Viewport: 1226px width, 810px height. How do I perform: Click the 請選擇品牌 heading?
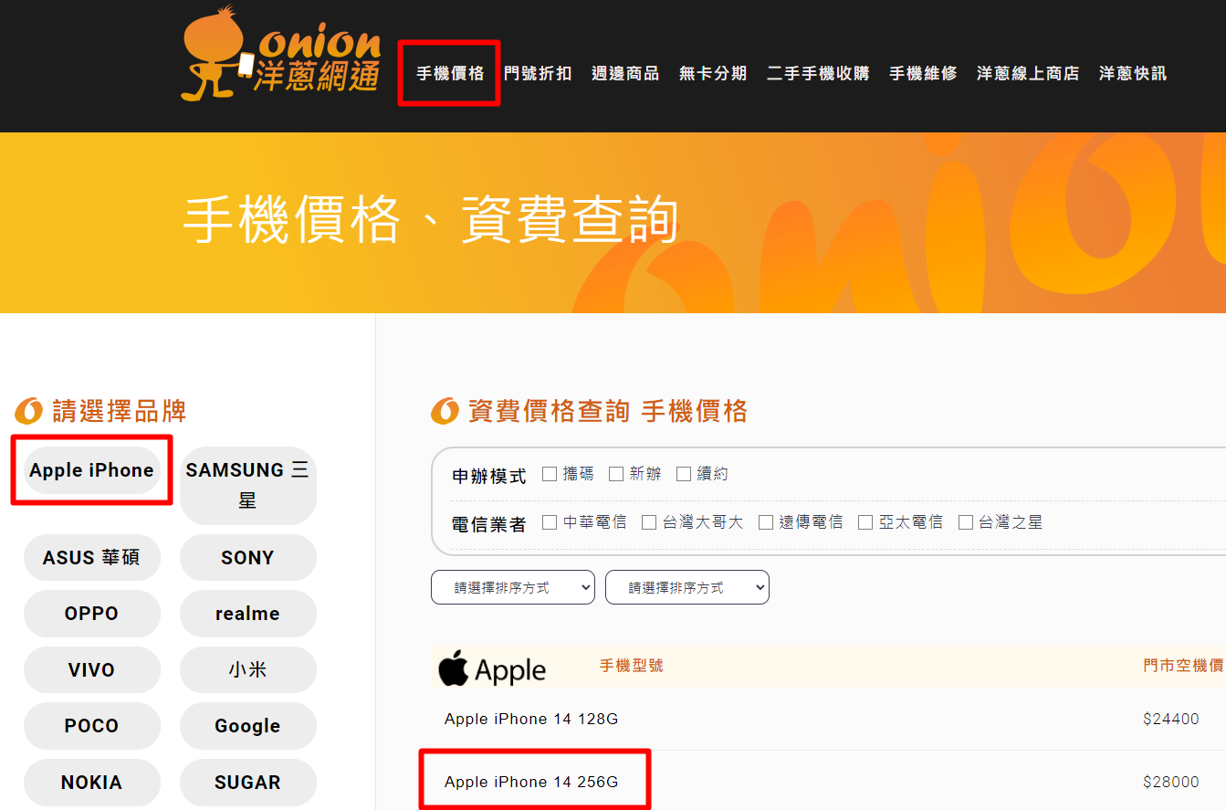tap(120, 412)
